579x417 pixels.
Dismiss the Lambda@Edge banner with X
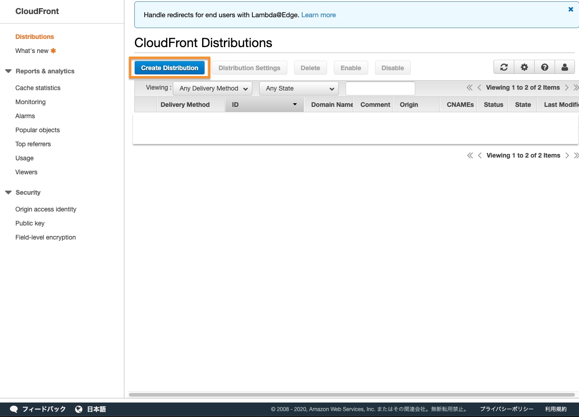pos(570,10)
